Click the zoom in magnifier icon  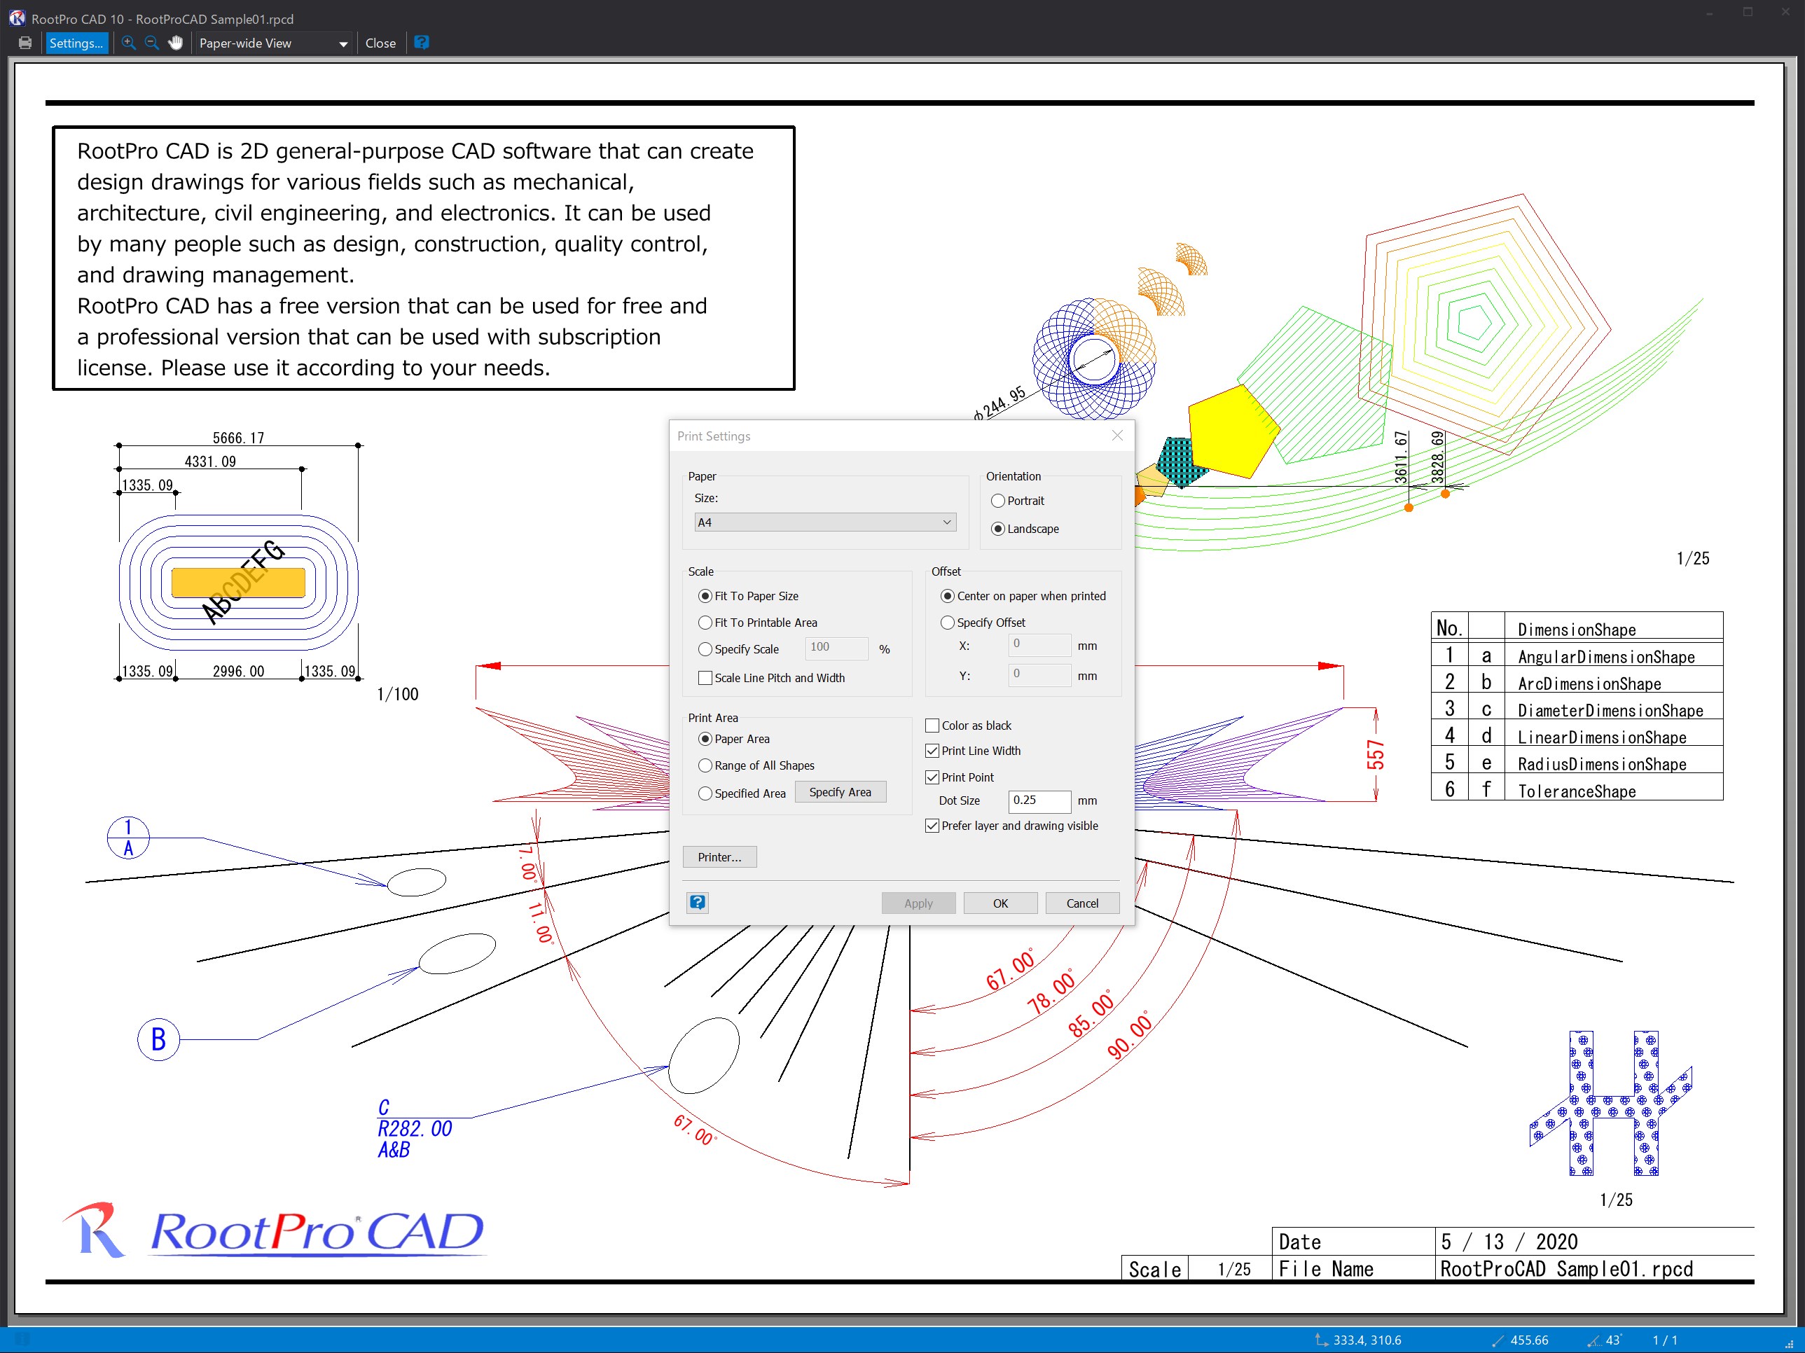pyautogui.click(x=129, y=43)
